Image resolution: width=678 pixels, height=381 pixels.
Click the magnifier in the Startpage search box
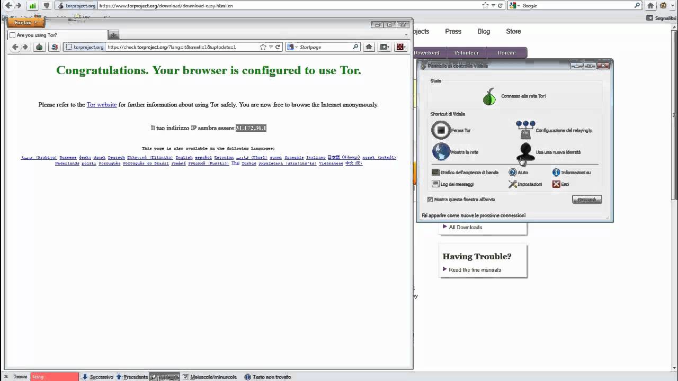click(356, 47)
